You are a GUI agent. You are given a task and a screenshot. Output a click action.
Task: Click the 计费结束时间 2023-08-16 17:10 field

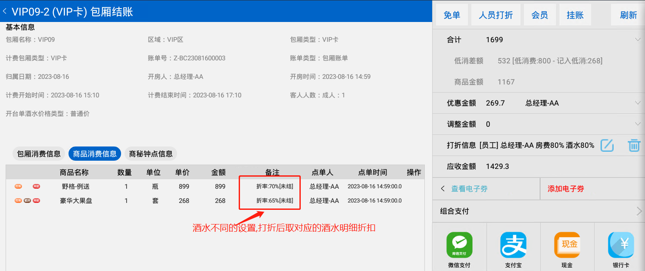point(194,95)
